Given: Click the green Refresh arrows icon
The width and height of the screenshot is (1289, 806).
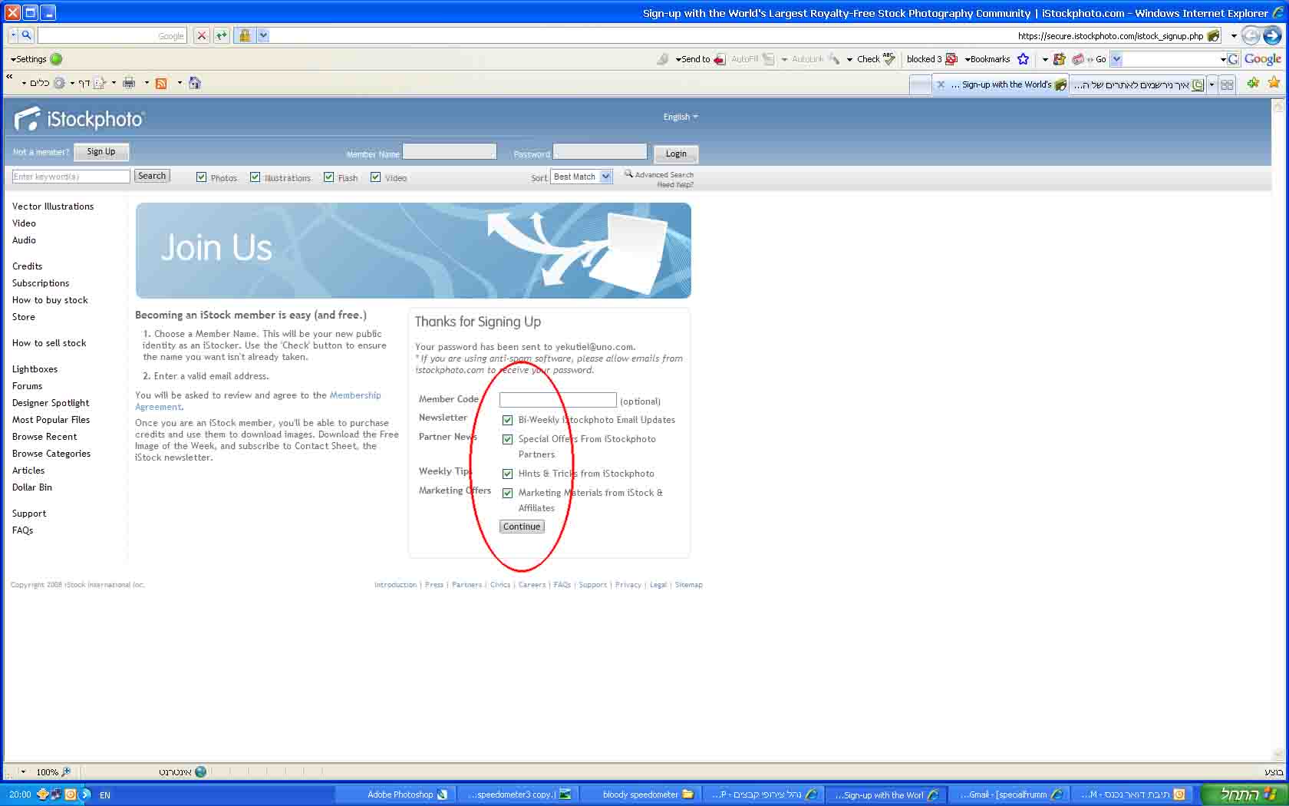Looking at the screenshot, I should (x=221, y=35).
